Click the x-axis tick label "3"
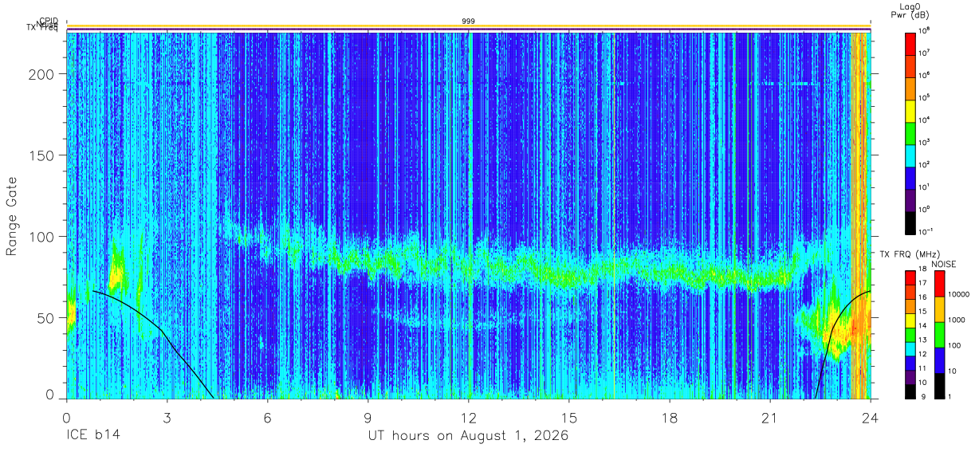 [167, 417]
